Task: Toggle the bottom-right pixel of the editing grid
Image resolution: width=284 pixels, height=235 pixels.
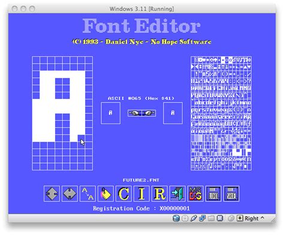Action: (89, 167)
